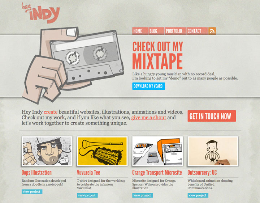This screenshot has width=260, height=203.
Task: Open the Orange Transport Microsite thumbnail
Action: [x=157, y=151]
